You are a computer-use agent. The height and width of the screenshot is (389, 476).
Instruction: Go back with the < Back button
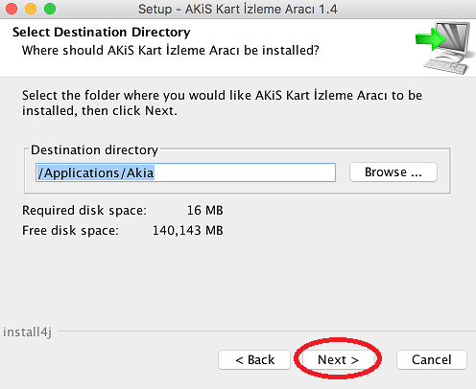[x=254, y=360]
